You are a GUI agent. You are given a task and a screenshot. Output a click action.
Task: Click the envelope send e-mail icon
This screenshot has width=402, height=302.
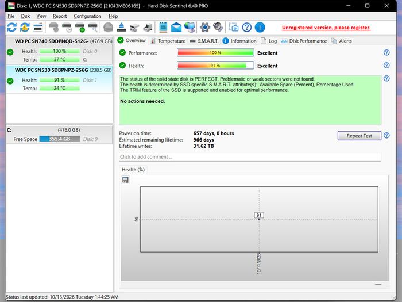176,28
